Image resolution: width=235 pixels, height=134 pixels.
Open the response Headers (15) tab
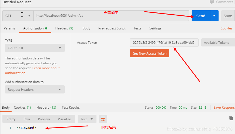46,108
